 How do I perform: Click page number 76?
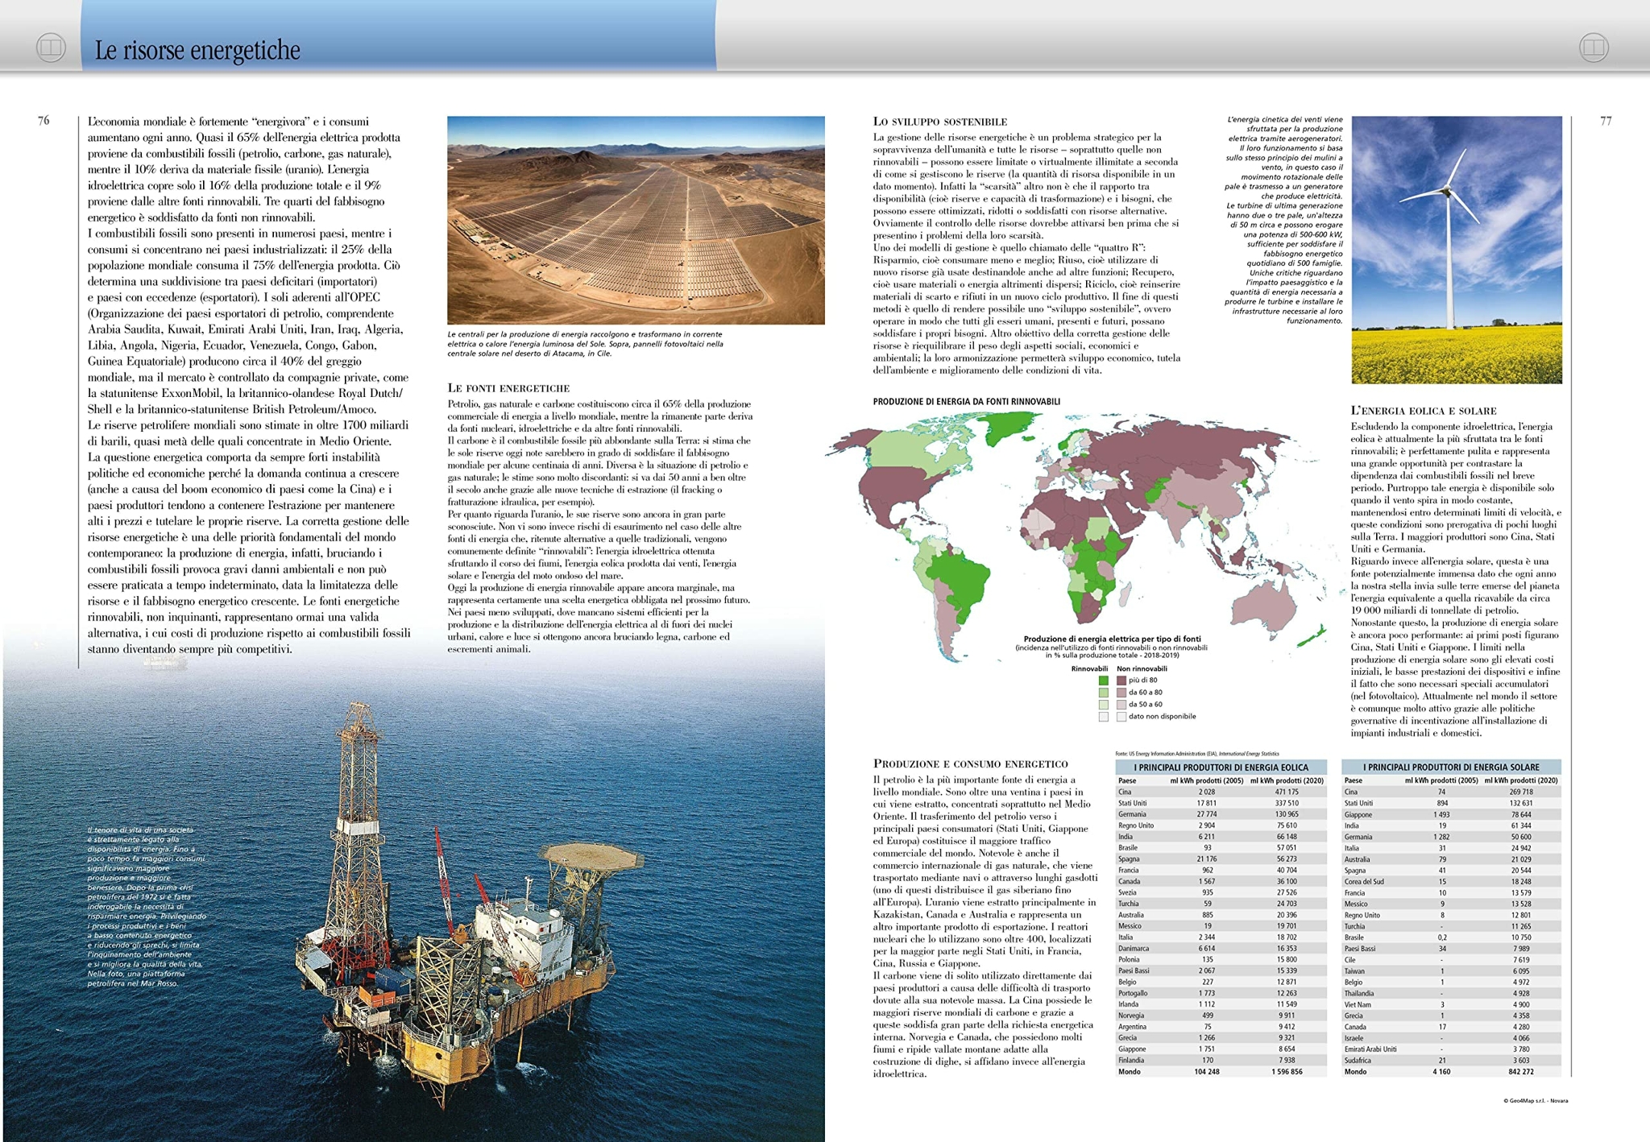click(44, 121)
